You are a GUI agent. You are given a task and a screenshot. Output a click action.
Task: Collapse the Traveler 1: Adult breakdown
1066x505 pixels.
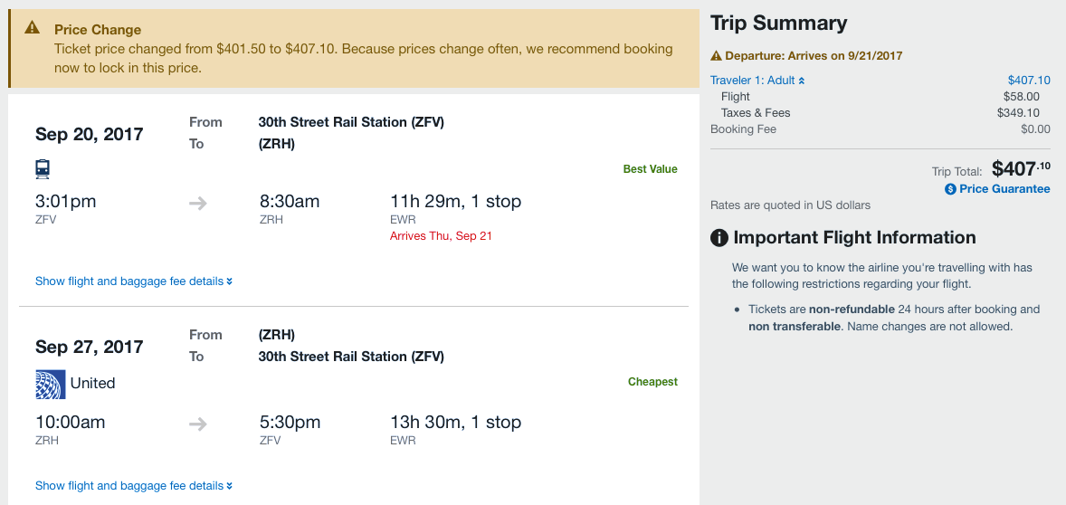click(757, 81)
